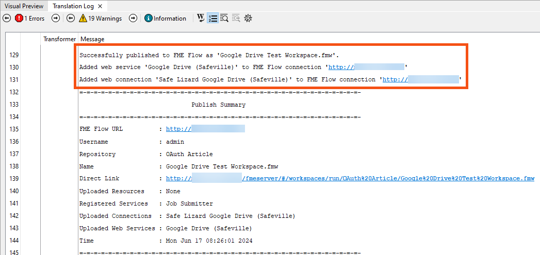
Task: Select the 'Username : admin' line
Action: pyautogui.click(x=132, y=142)
